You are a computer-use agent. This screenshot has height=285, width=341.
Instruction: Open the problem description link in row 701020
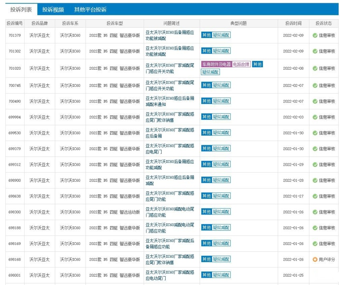[x=170, y=68]
